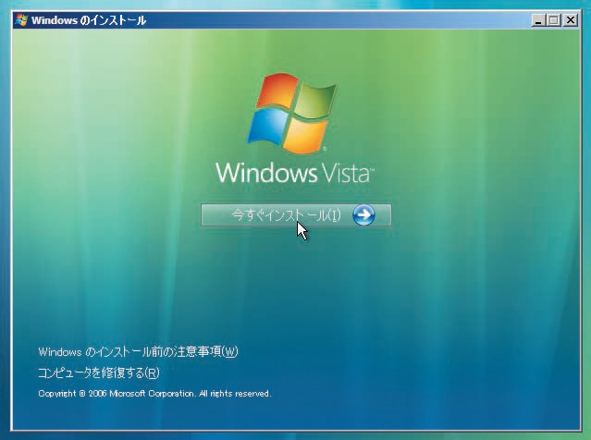Click the 今すぐインストール(I) install button
This screenshot has width=591, height=440.
pos(296,215)
